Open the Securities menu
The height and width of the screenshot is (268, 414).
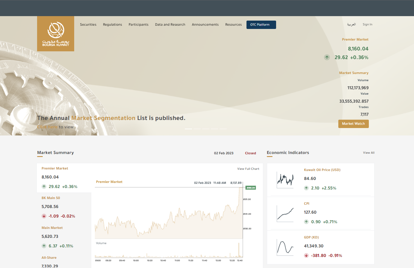point(88,25)
